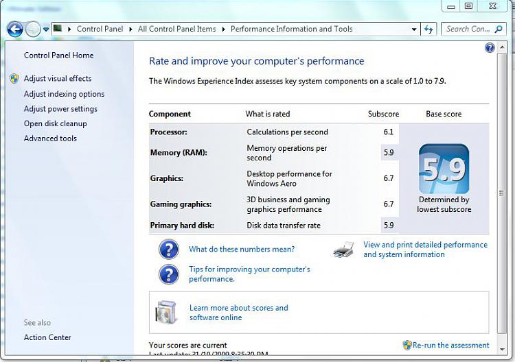Minimize the window
Viewport: 515px width, 362px height.
tap(451, 6)
